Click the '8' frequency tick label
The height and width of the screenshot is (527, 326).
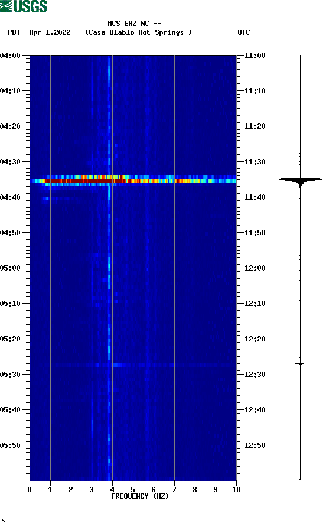[x=195, y=490]
